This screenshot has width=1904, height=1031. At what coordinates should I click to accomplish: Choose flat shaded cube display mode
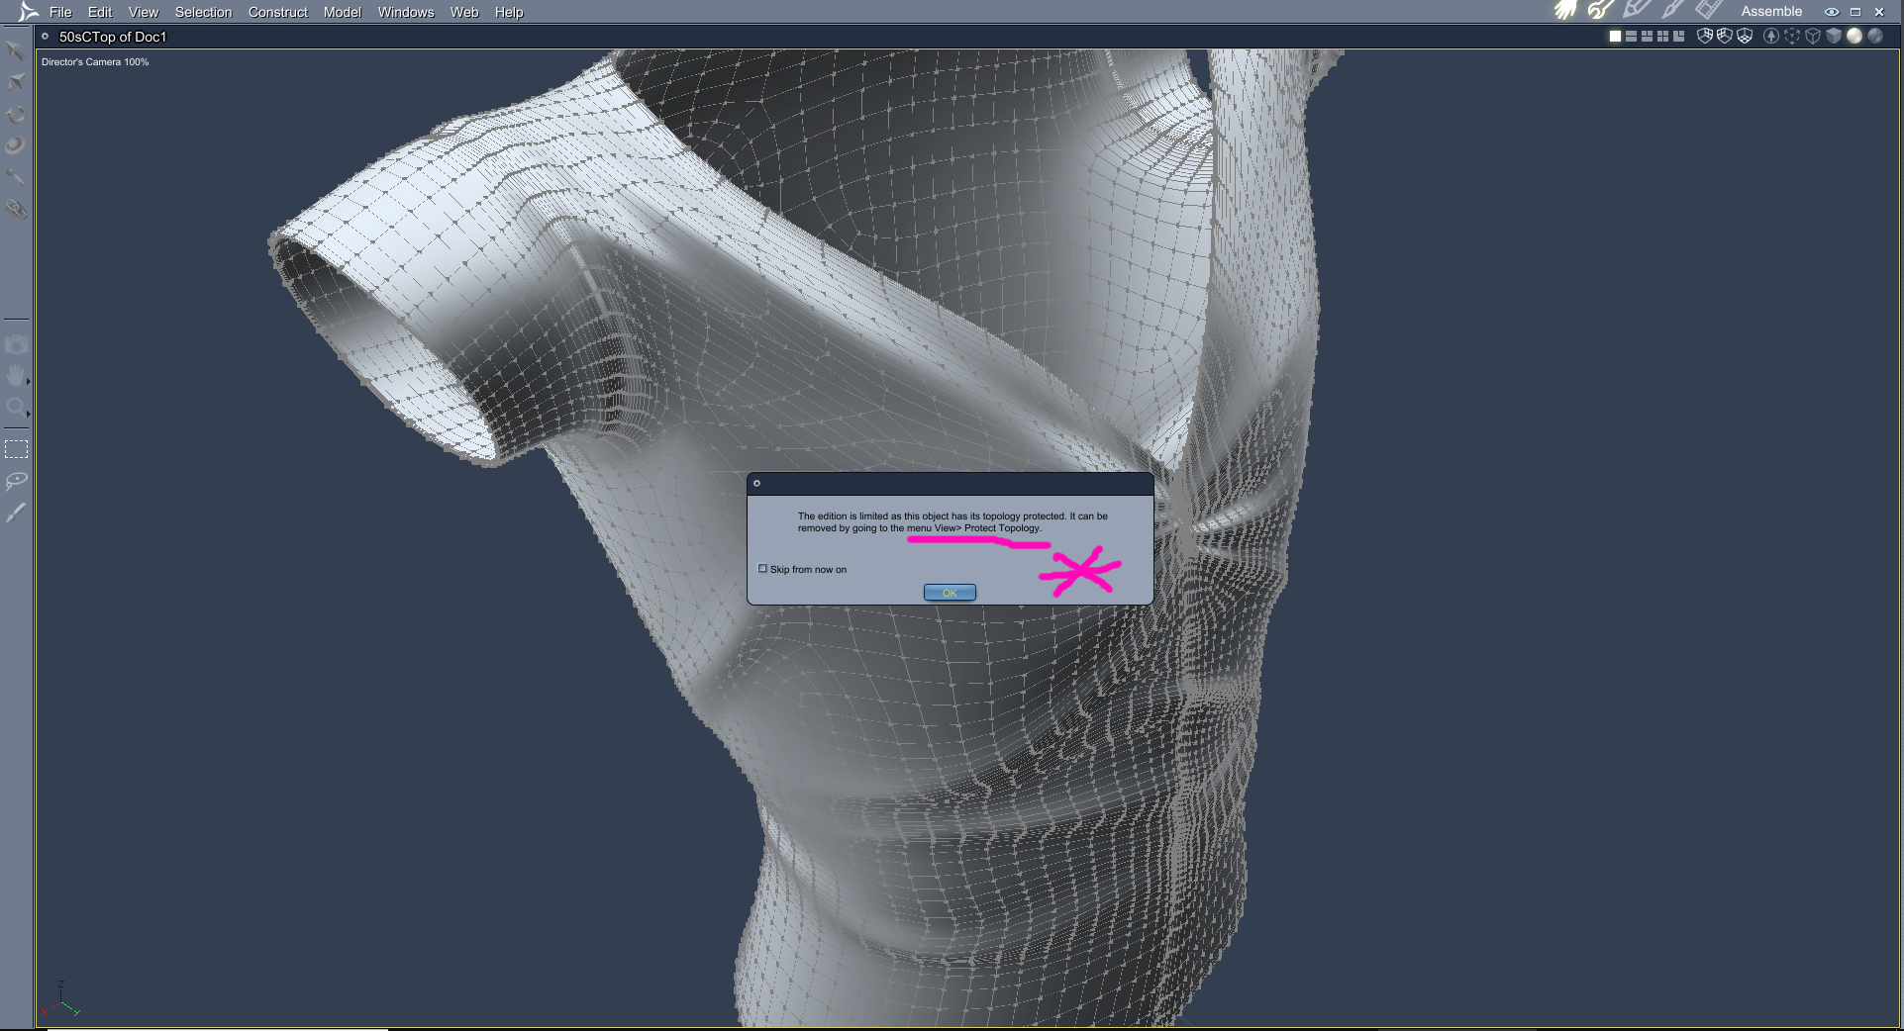click(1834, 36)
